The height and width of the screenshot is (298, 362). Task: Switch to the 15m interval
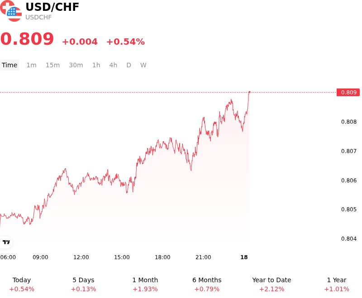pyautogui.click(x=52, y=65)
